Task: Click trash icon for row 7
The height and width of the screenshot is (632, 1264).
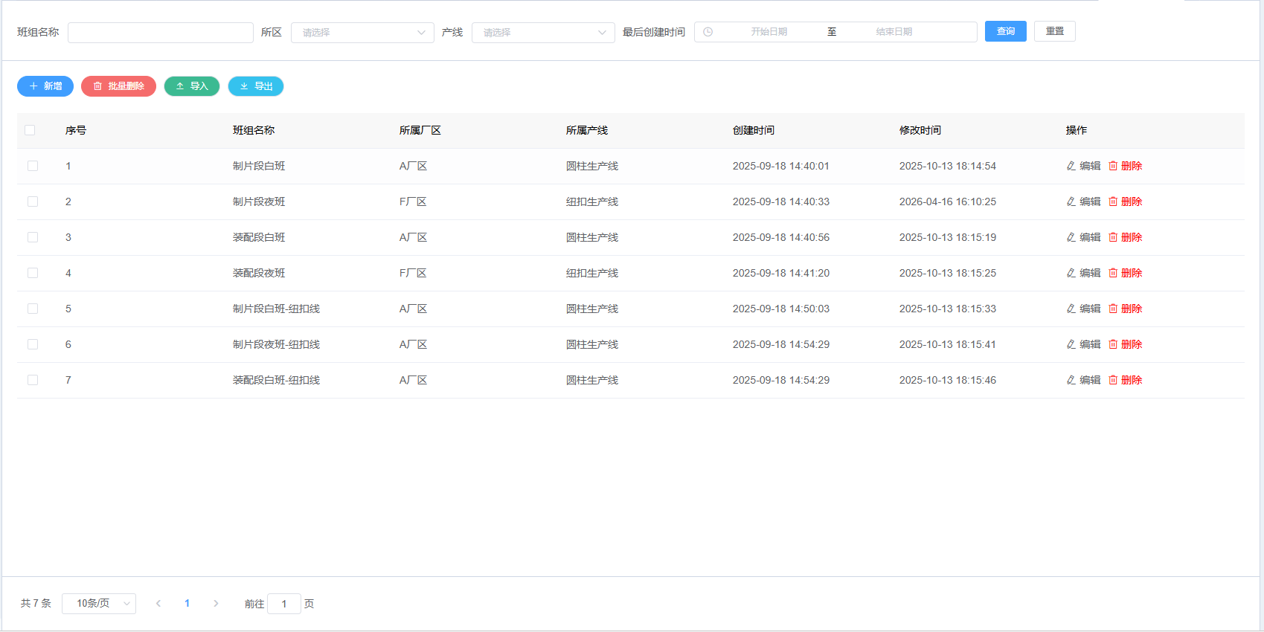Action: (x=1113, y=380)
